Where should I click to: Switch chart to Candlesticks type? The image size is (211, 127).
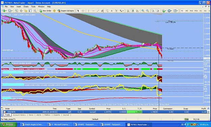[133, 11]
